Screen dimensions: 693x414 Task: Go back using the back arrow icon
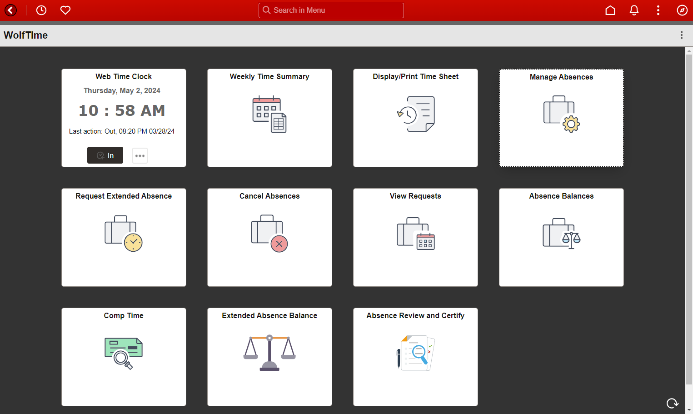pyautogui.click(x=10, y=10)
